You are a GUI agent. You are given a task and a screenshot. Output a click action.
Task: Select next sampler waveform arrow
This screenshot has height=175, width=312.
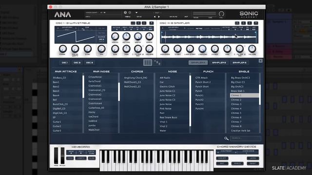coord(184,28)
